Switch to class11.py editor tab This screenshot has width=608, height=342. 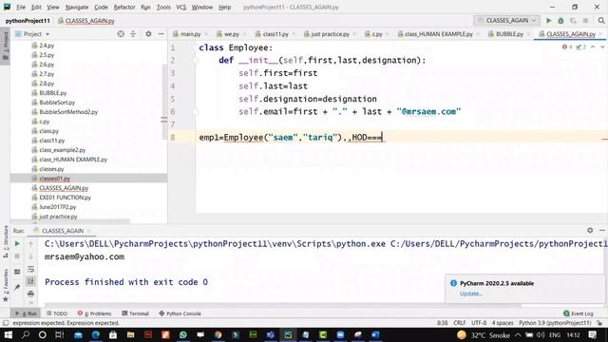pyautogui.click(x=275, y=34)
